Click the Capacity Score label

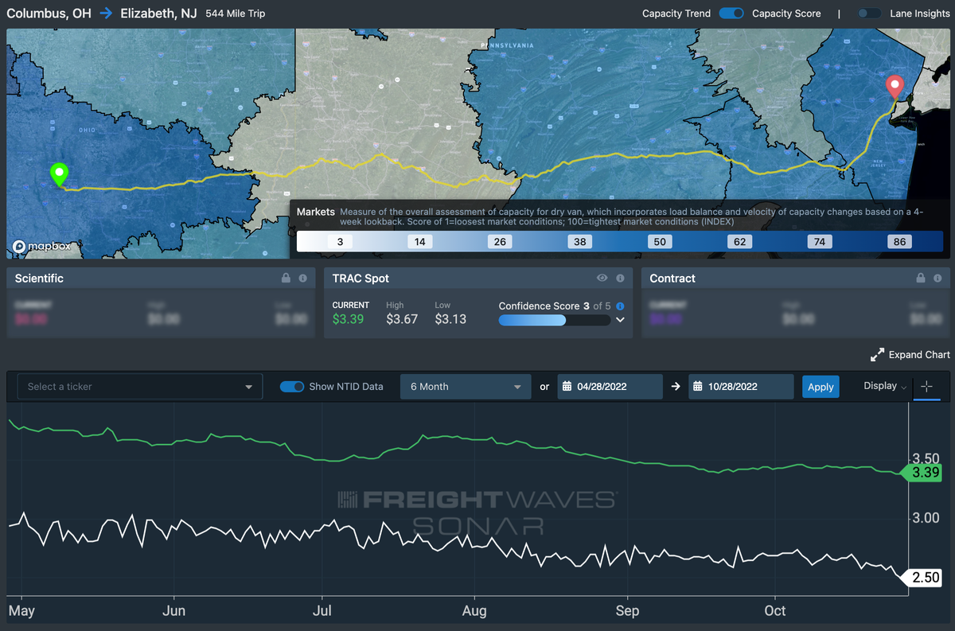click(x=786, y=14)
